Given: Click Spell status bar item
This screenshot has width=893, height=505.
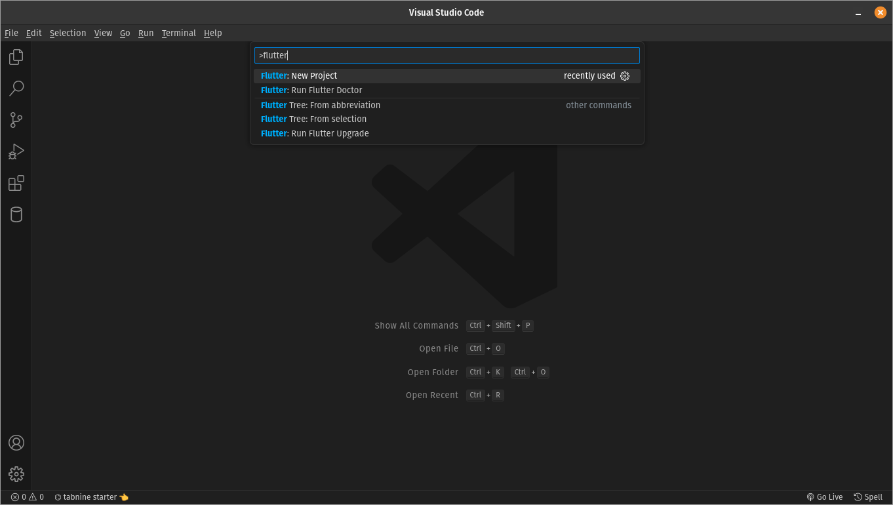Looking at the screenshot, I should [868, 497].
